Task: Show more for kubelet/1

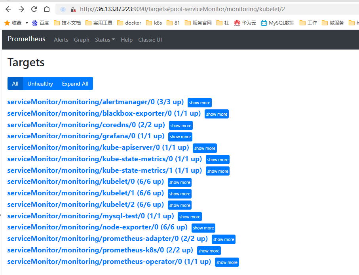Action: 180,194
